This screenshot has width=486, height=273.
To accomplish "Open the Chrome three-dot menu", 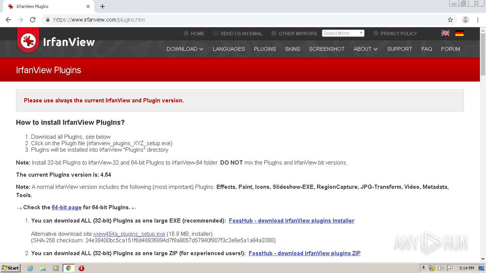I will point(478,20).
